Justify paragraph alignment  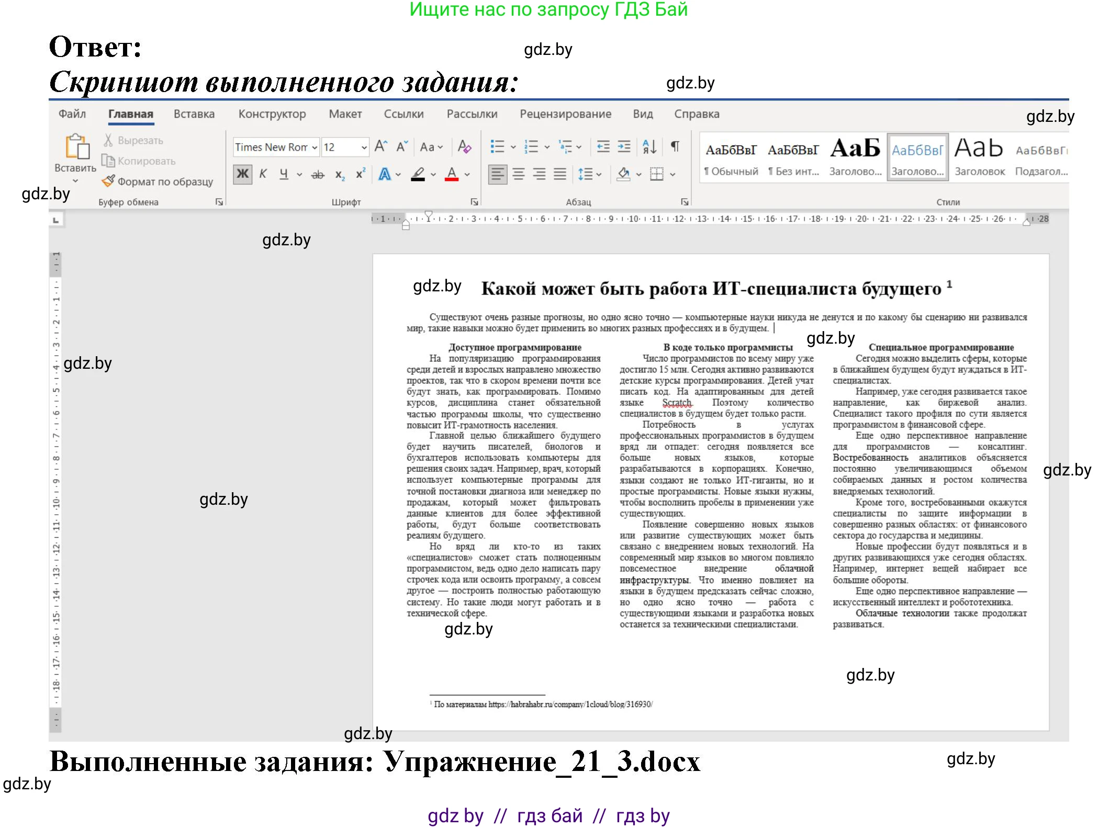pyautogui.click(x=559, y=174)
